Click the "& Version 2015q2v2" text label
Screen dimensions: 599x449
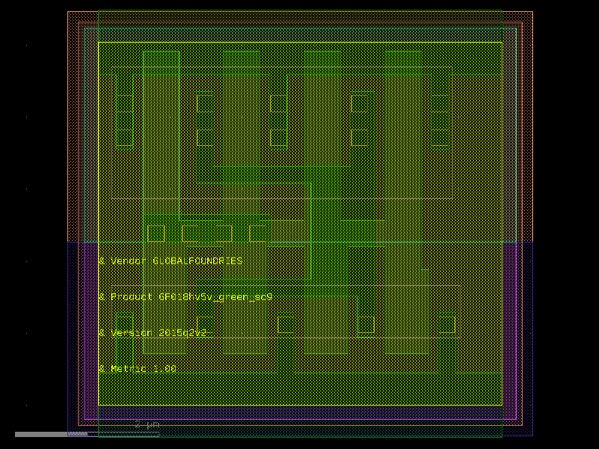[153, 332]
